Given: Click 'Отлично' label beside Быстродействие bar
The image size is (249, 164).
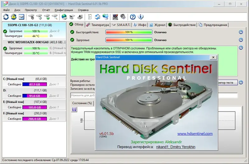Looking at the screenshot, I should point(160,32).
